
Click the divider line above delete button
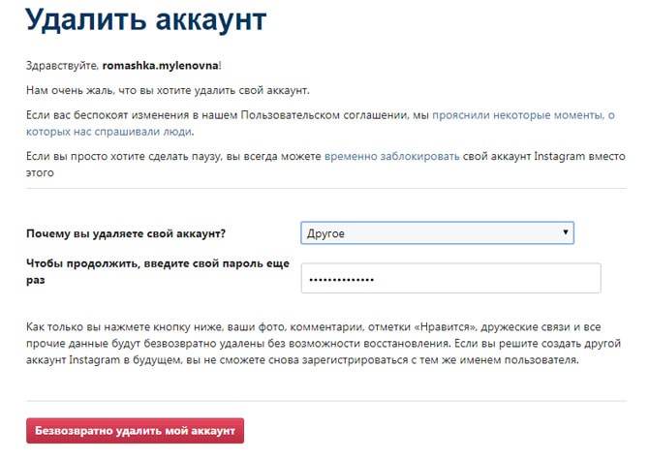pos(326,400)
